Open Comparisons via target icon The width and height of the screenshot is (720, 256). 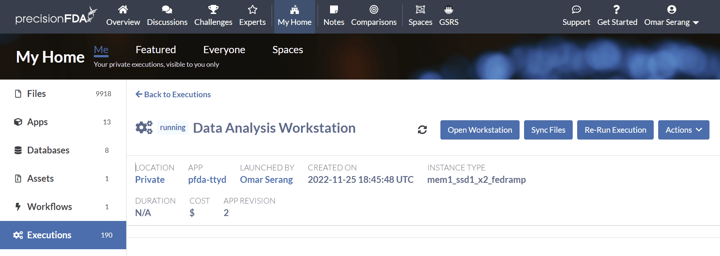(374, 9)
